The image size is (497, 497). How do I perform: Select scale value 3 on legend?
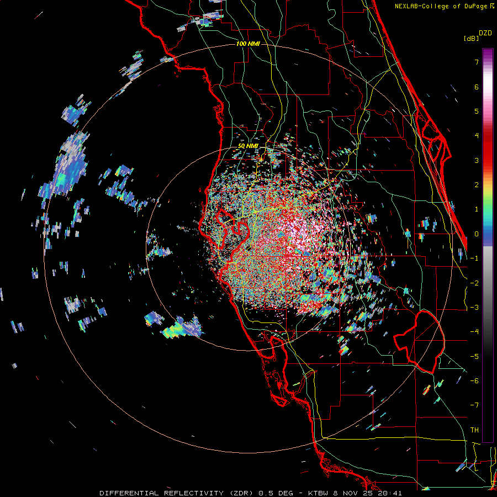coord(477,160)
